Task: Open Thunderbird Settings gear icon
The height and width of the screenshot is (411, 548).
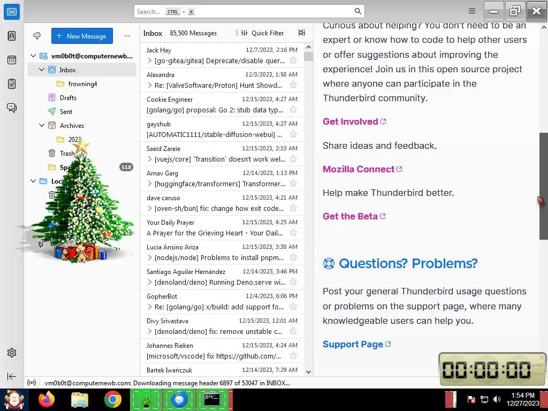Action: 12,353
